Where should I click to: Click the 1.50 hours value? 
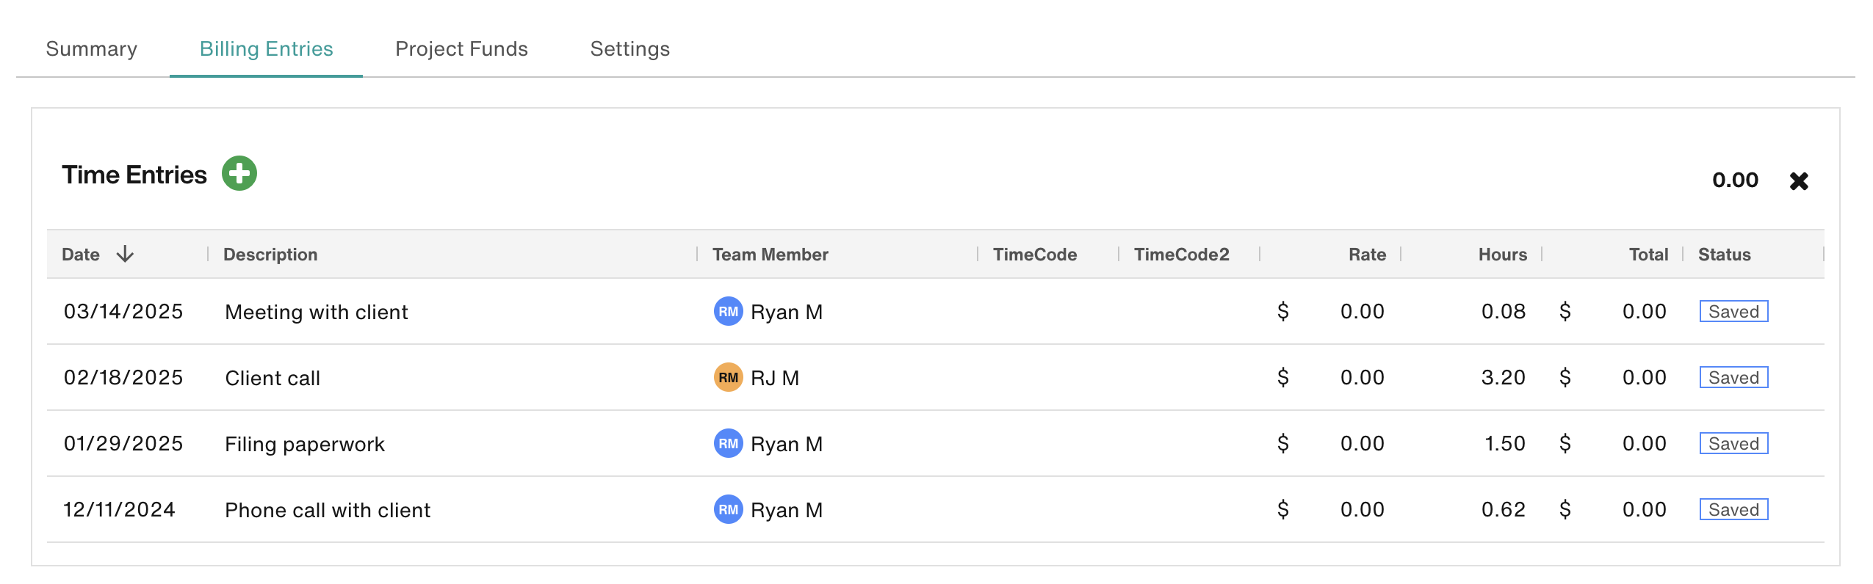1505,443
